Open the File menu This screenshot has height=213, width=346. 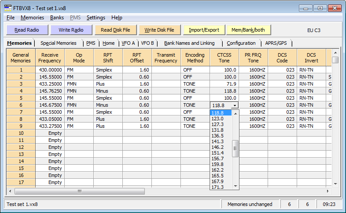11,18
